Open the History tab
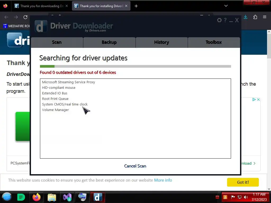This screenshot has width=271, height=203. pos(162,42)
